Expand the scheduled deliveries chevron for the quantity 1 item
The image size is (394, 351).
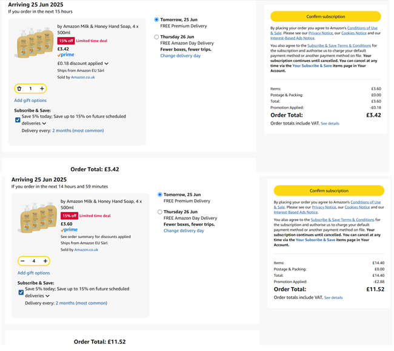click(x=44, y=123)
